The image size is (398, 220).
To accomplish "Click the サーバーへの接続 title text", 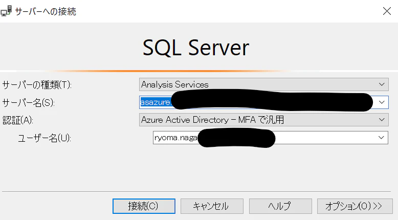I will point(46,11).
